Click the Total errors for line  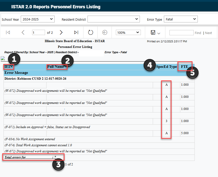(x=30, y=157)
